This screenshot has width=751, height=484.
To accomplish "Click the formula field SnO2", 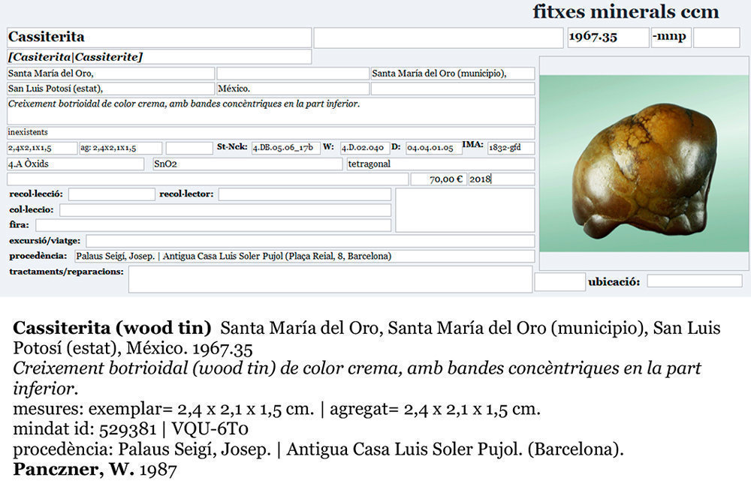I will tap(248, 164).
